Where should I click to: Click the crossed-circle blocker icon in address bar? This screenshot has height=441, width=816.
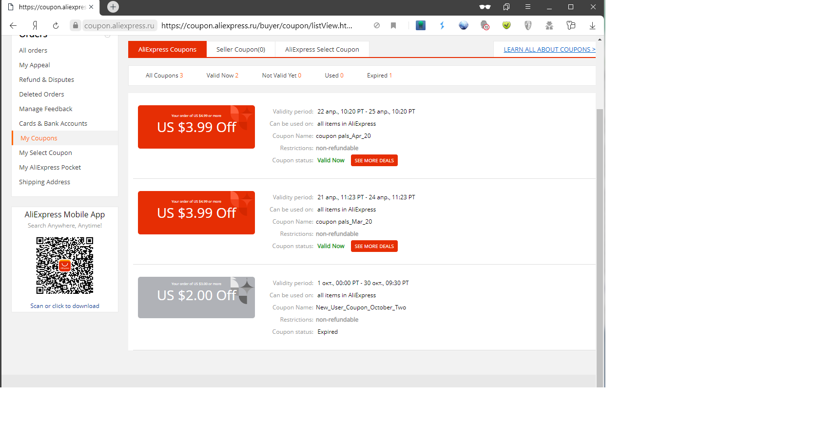[377, 25]
